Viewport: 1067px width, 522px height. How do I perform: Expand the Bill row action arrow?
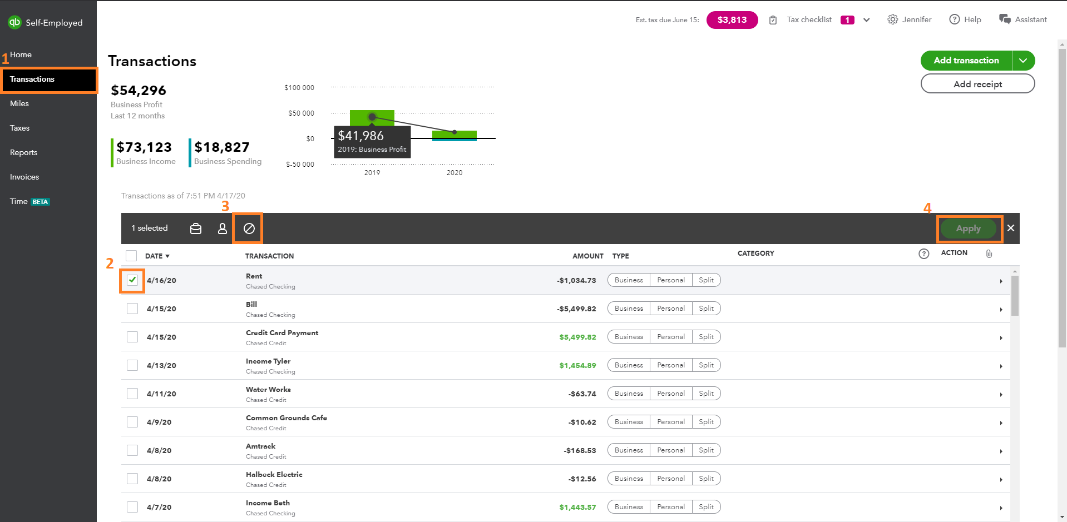pos(1001,310)
